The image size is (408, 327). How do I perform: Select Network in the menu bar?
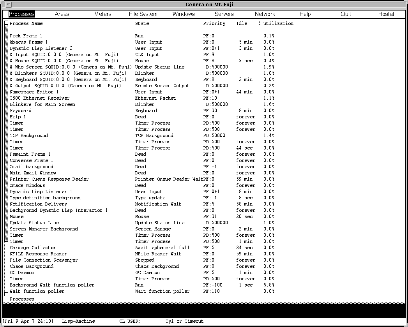coord(265,14)
